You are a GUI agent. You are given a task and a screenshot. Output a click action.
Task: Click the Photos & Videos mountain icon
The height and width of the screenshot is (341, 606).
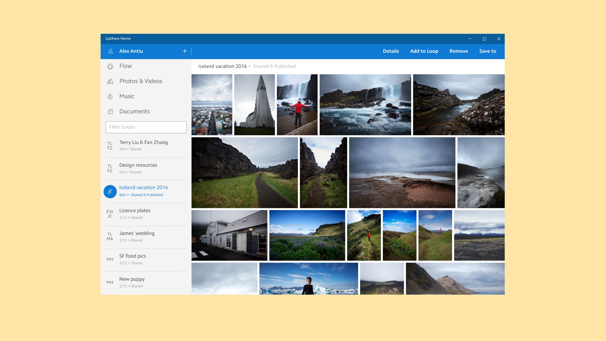click(x=110, y=81)
